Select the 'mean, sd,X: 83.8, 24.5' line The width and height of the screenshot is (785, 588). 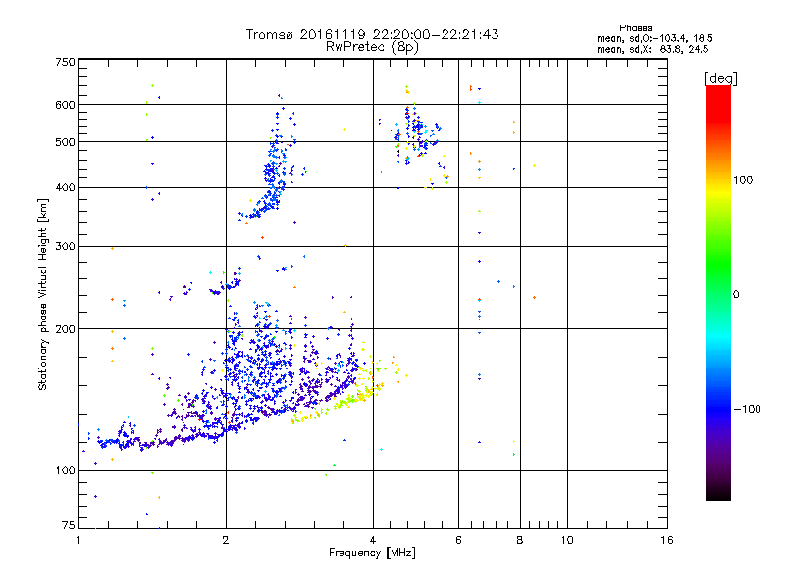click(x=653, y=49)
